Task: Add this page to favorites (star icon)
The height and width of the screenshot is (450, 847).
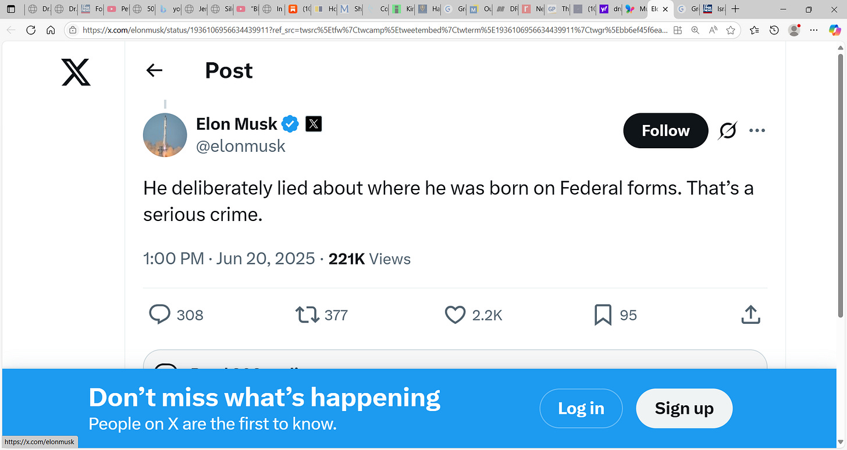Action: click(731, 30)
